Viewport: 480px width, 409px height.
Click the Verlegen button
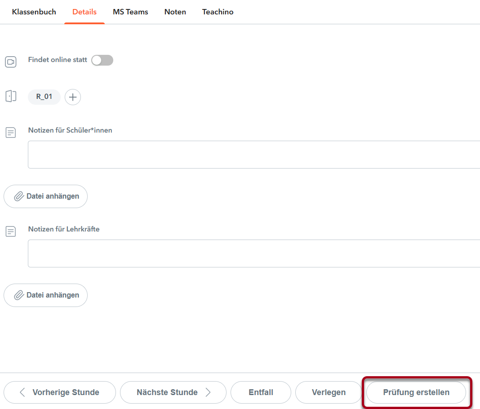329,392
